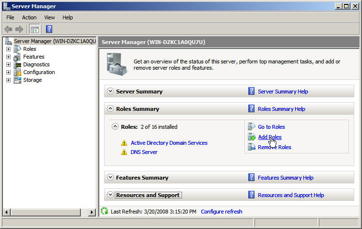Click the Roles Summary Help question icon
The width and height of the screenshot is (362, 229).
point(251,108)
